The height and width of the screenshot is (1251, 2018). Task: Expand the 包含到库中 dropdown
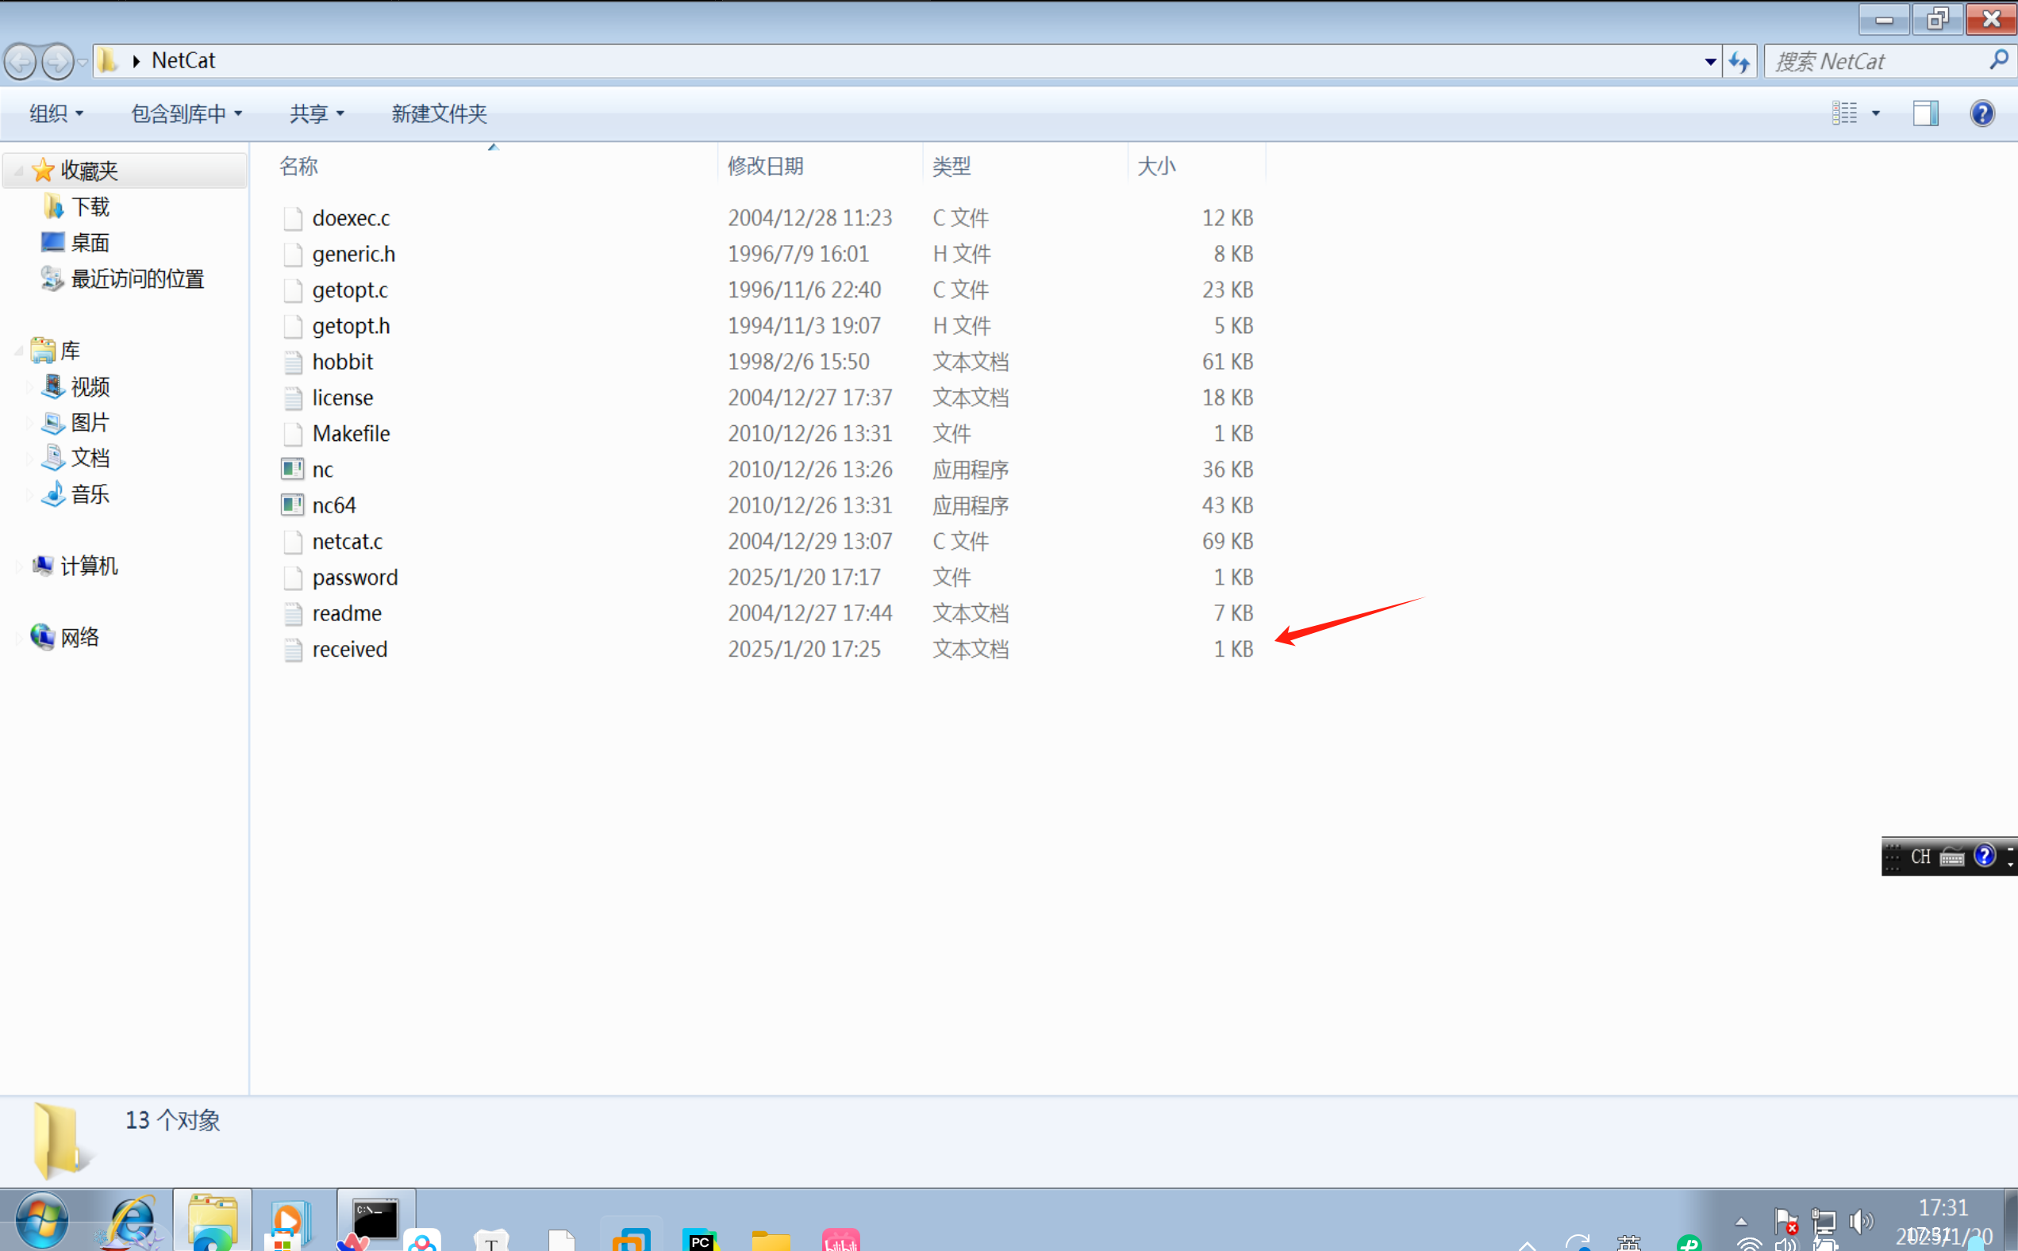(x=186, y=113)
